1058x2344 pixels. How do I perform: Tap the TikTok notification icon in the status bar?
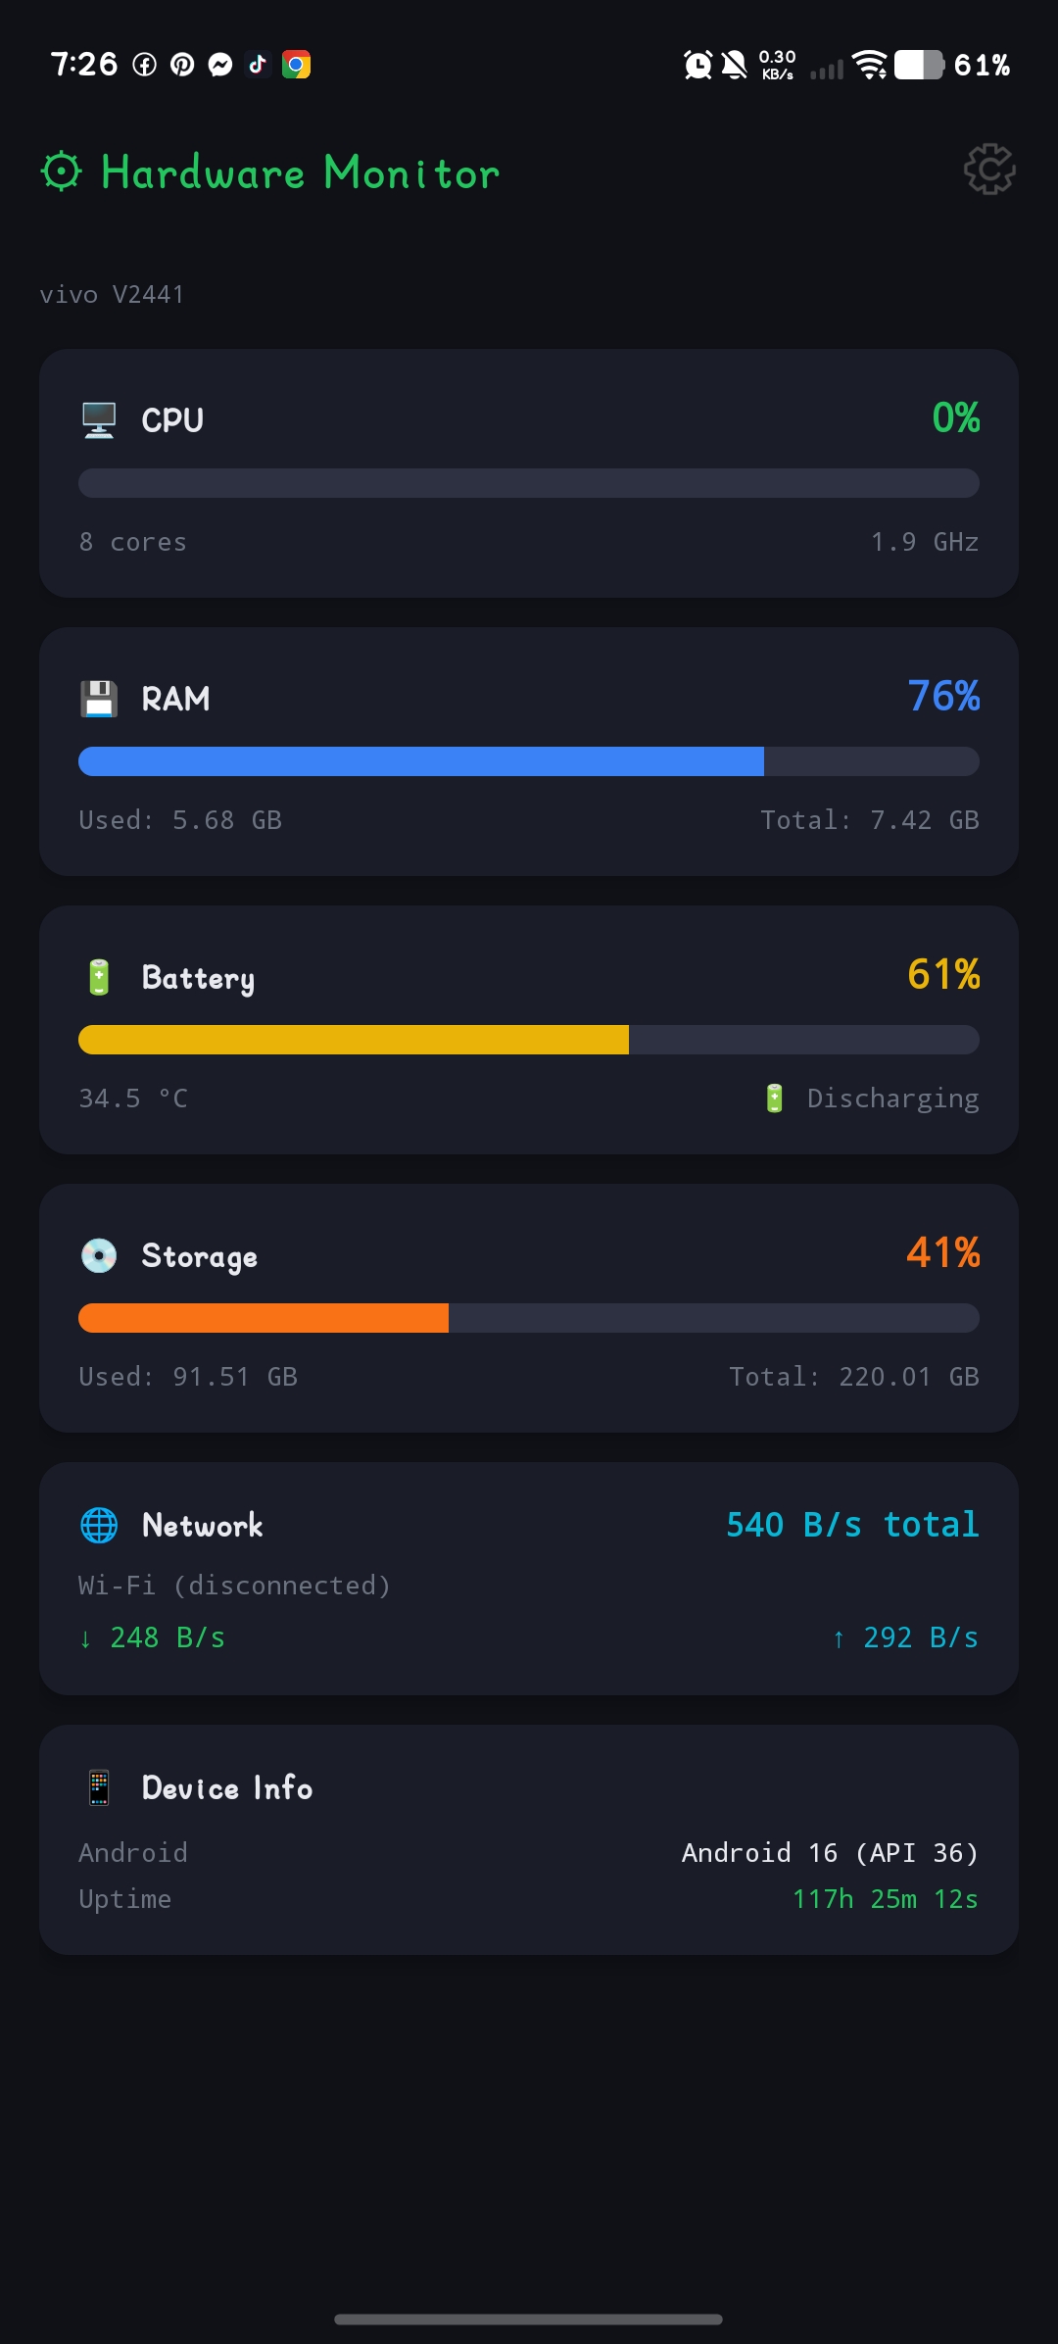(258, 64)
